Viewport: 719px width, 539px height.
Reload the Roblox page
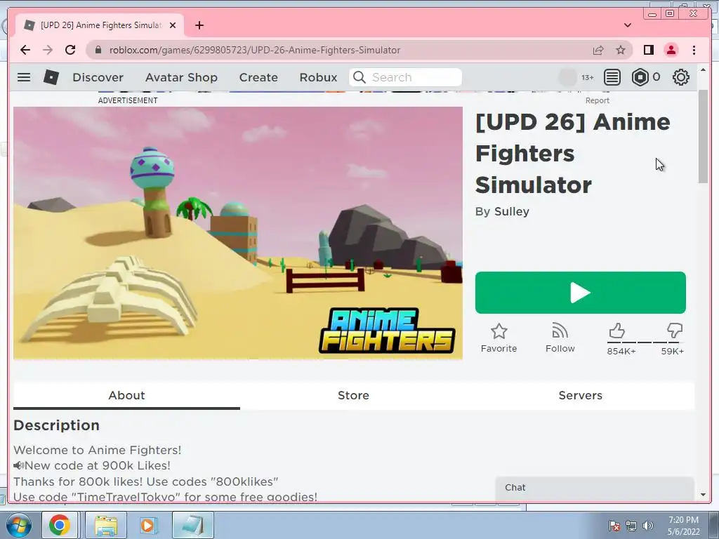click(70, 50)
